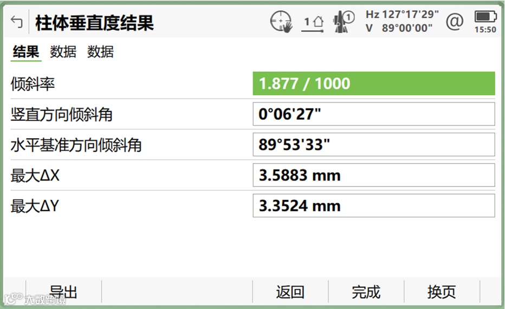Screen dimensions: 505x309
Task: Click the Hz 127°17'29" angle readout
Action: [x=402, y=15]
